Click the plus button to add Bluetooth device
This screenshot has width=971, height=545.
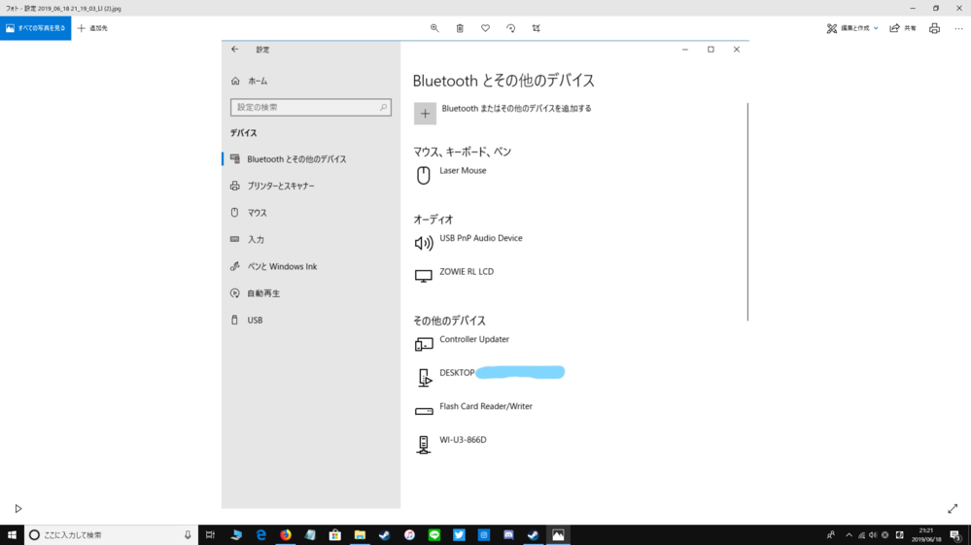(x=425, y=114)
